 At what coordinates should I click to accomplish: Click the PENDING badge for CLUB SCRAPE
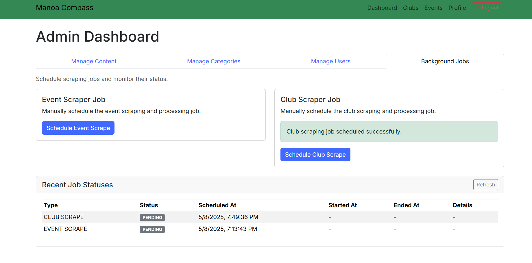pyautogui.click(x=152, y=217)
